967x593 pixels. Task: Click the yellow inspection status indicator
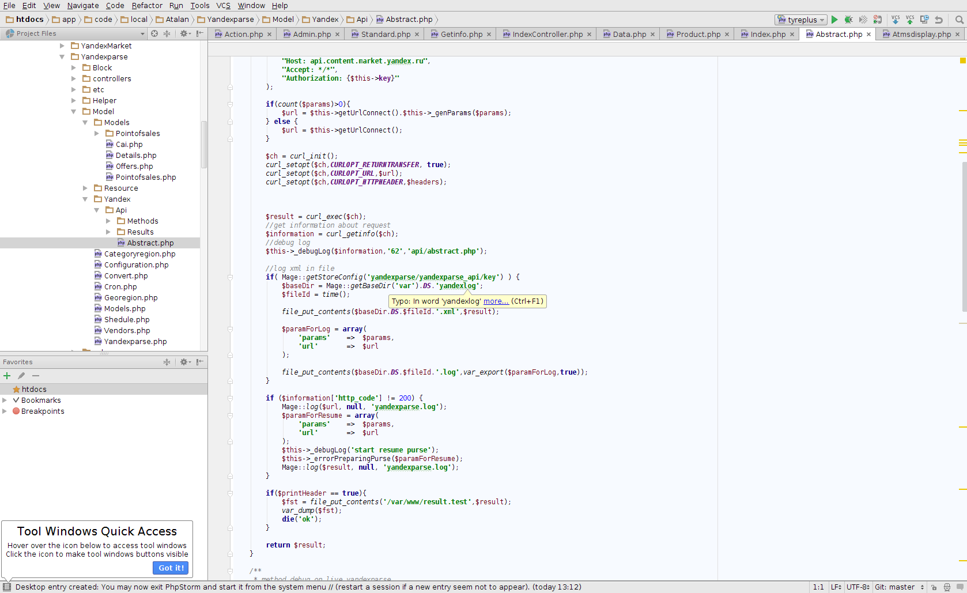pyautogui.click(x=962, y=60)
